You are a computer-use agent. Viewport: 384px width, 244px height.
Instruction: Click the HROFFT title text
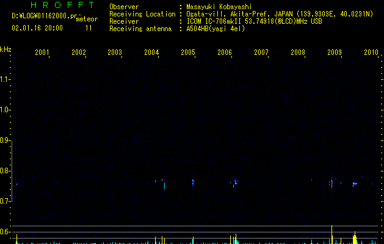pos(62,5)
